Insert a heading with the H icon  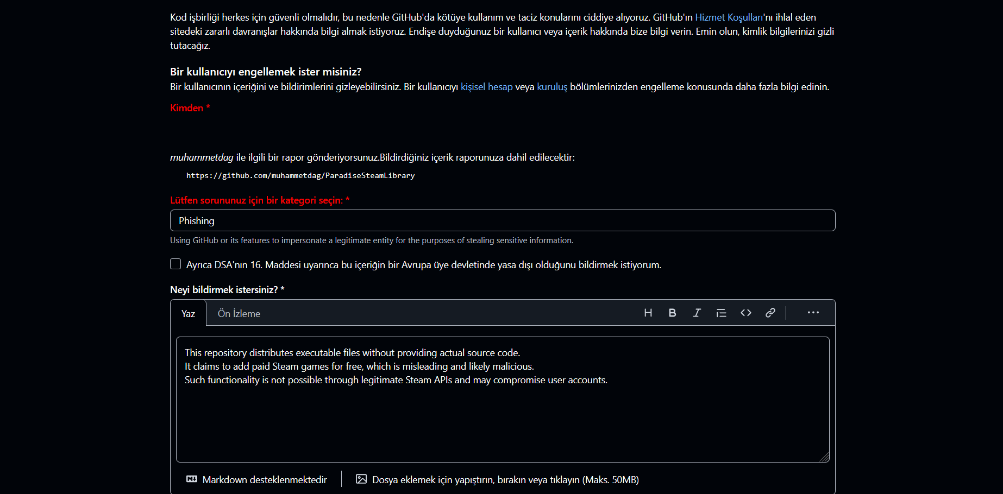pyautogui.click(x=648, y=313)
